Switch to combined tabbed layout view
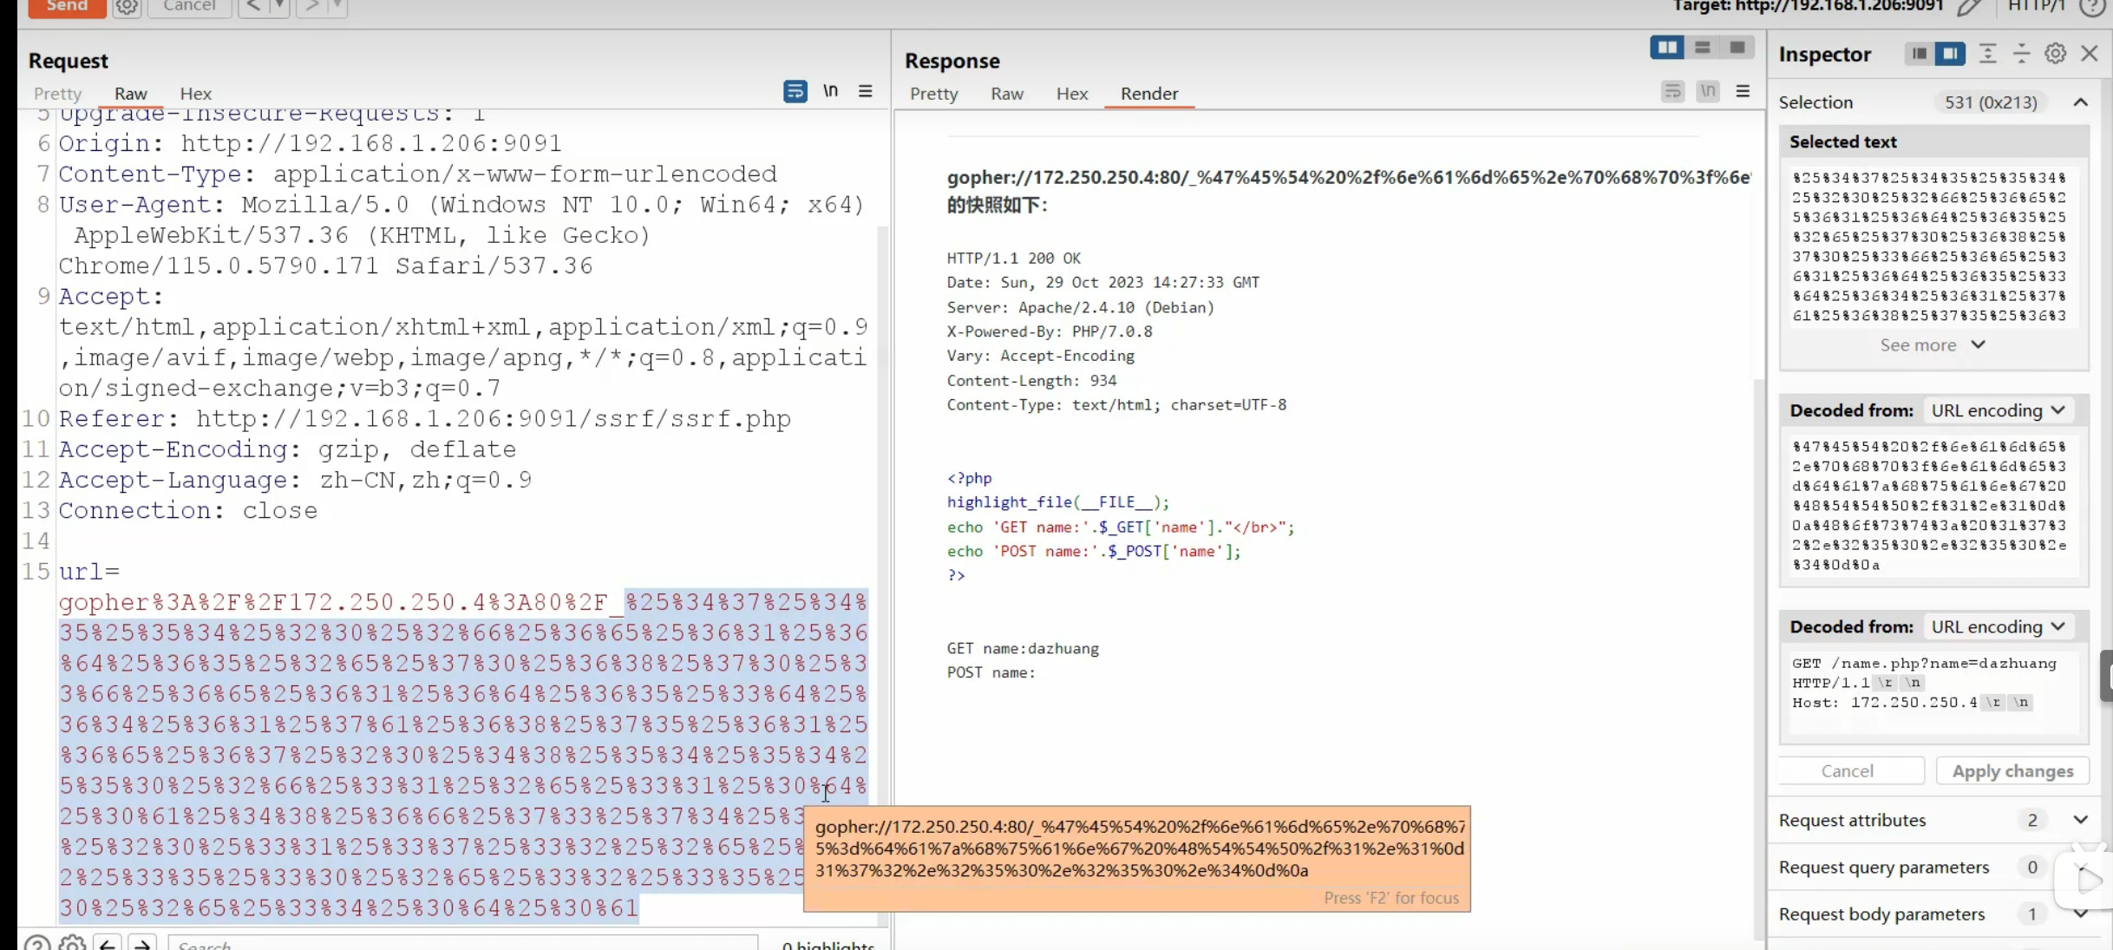 pyautogui.click(x=1737, y=48)
